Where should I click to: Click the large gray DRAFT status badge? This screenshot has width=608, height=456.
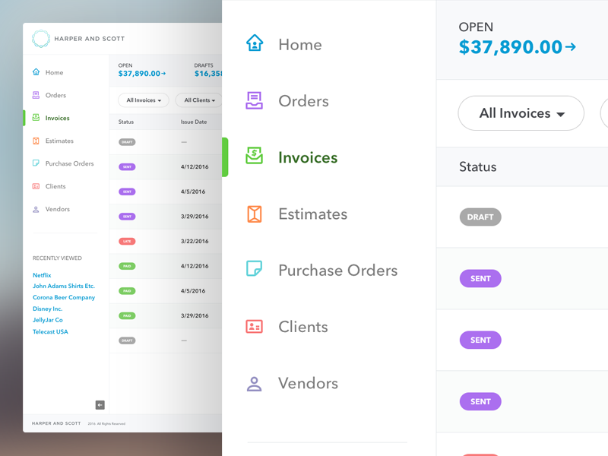pos(480,217)
